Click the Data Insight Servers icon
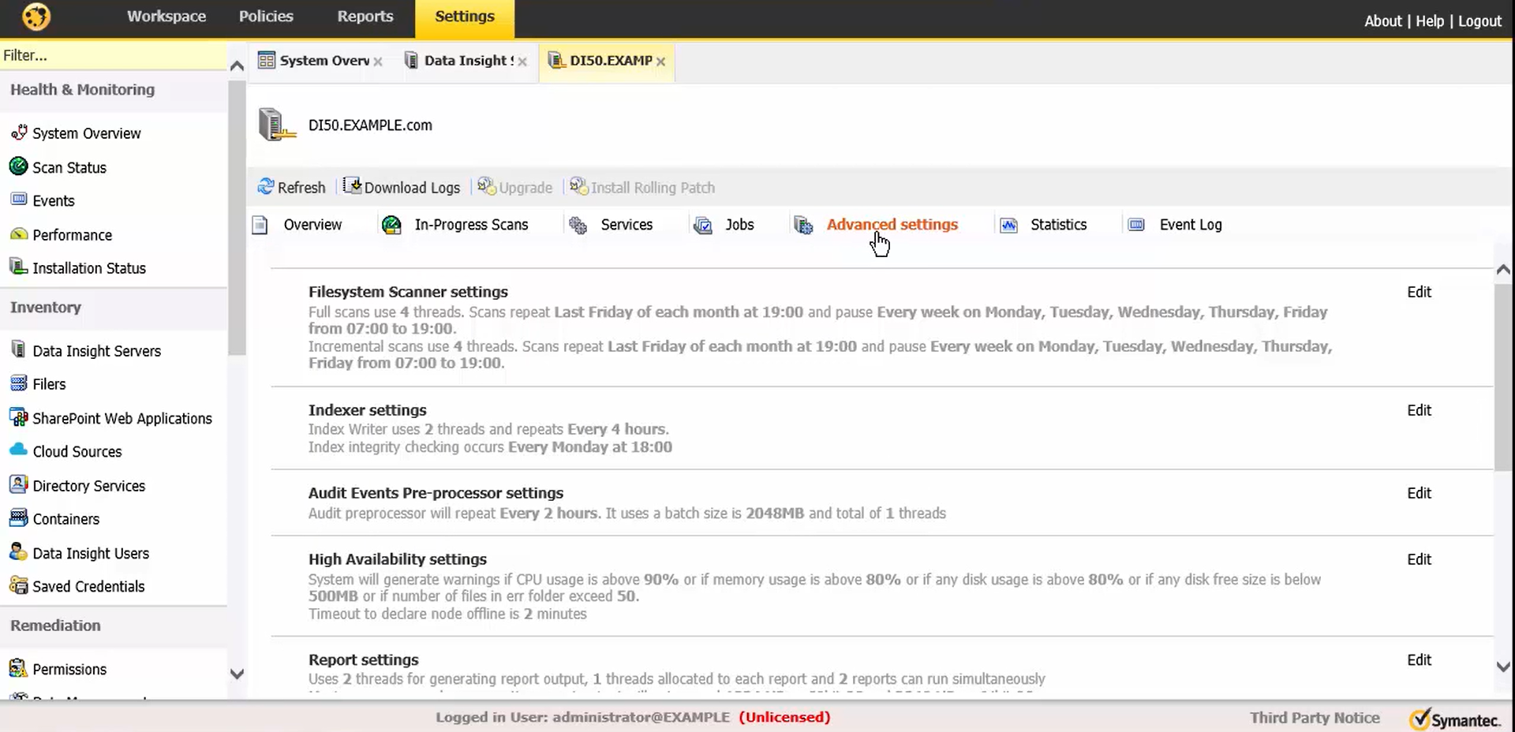The image size is (1515, 732). coord(19,349)
